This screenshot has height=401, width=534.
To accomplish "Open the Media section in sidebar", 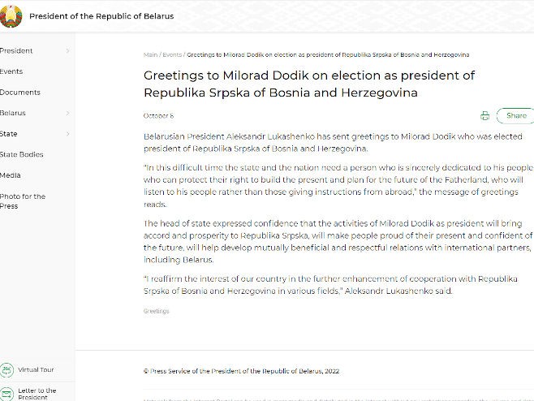I will click(11, 175).
